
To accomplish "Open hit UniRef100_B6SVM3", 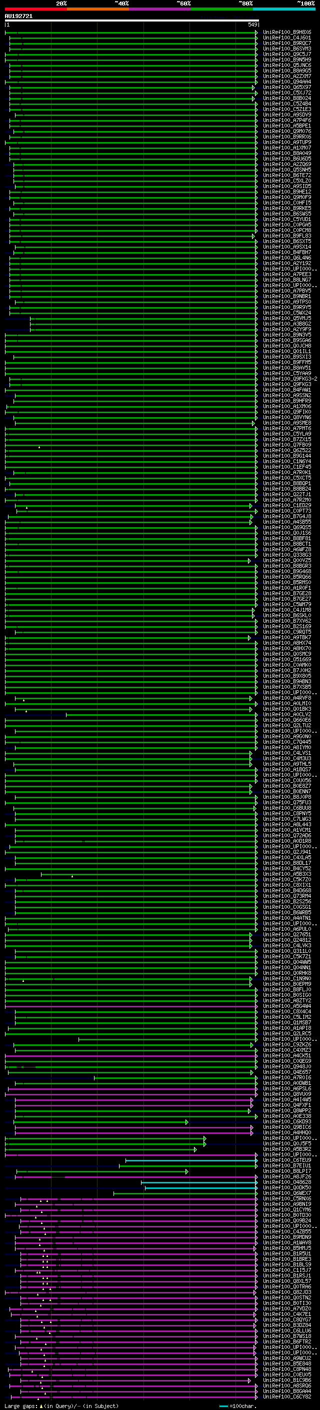I will pyautogui.click(x=287, y=49).
